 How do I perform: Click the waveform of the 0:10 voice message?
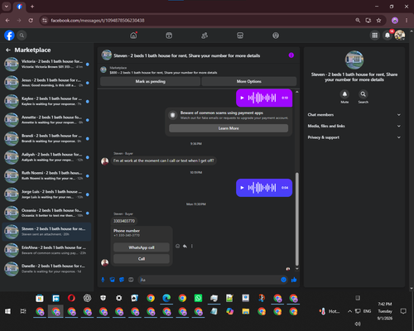(262, 98)
